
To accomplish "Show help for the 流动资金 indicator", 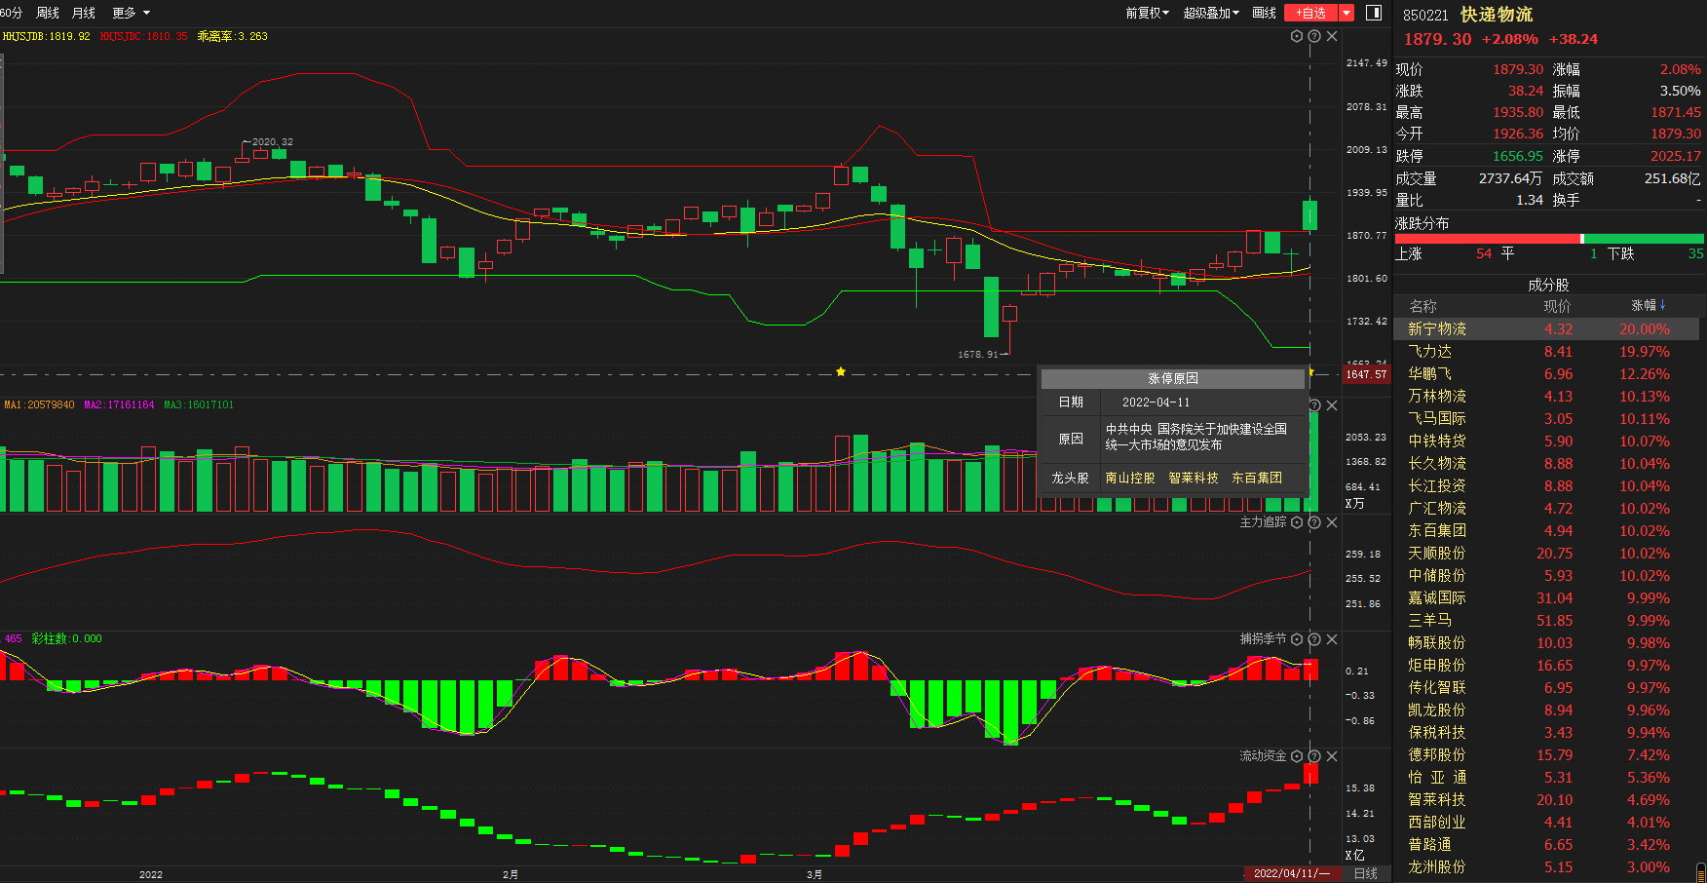I will pos(1314,756).
